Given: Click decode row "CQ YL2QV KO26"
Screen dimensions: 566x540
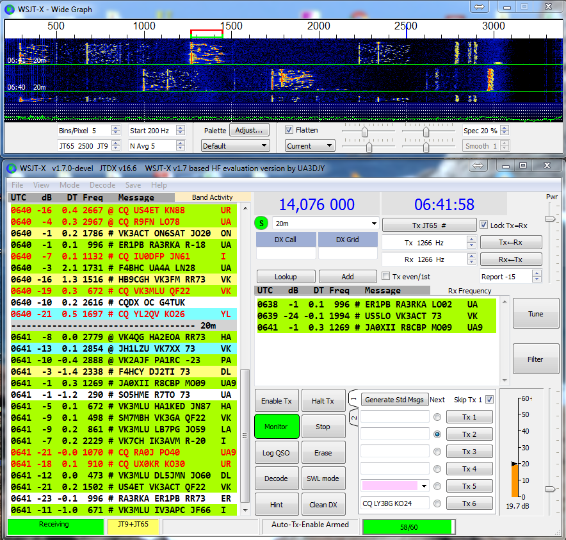Looking at the screenshot, I should point(124,314).
